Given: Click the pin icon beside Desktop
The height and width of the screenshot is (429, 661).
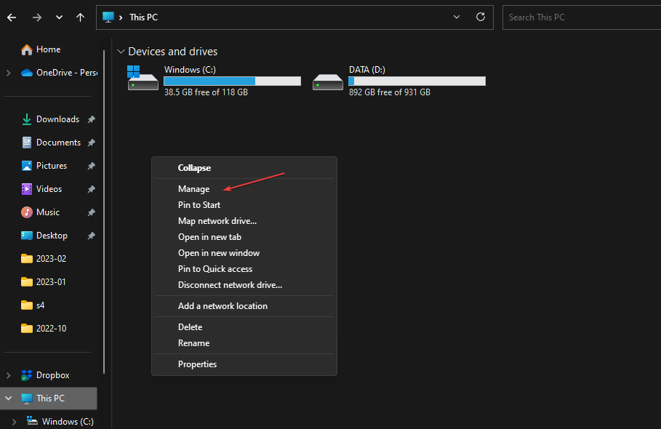Looking at the screenshot, I should tap(91, 236).
